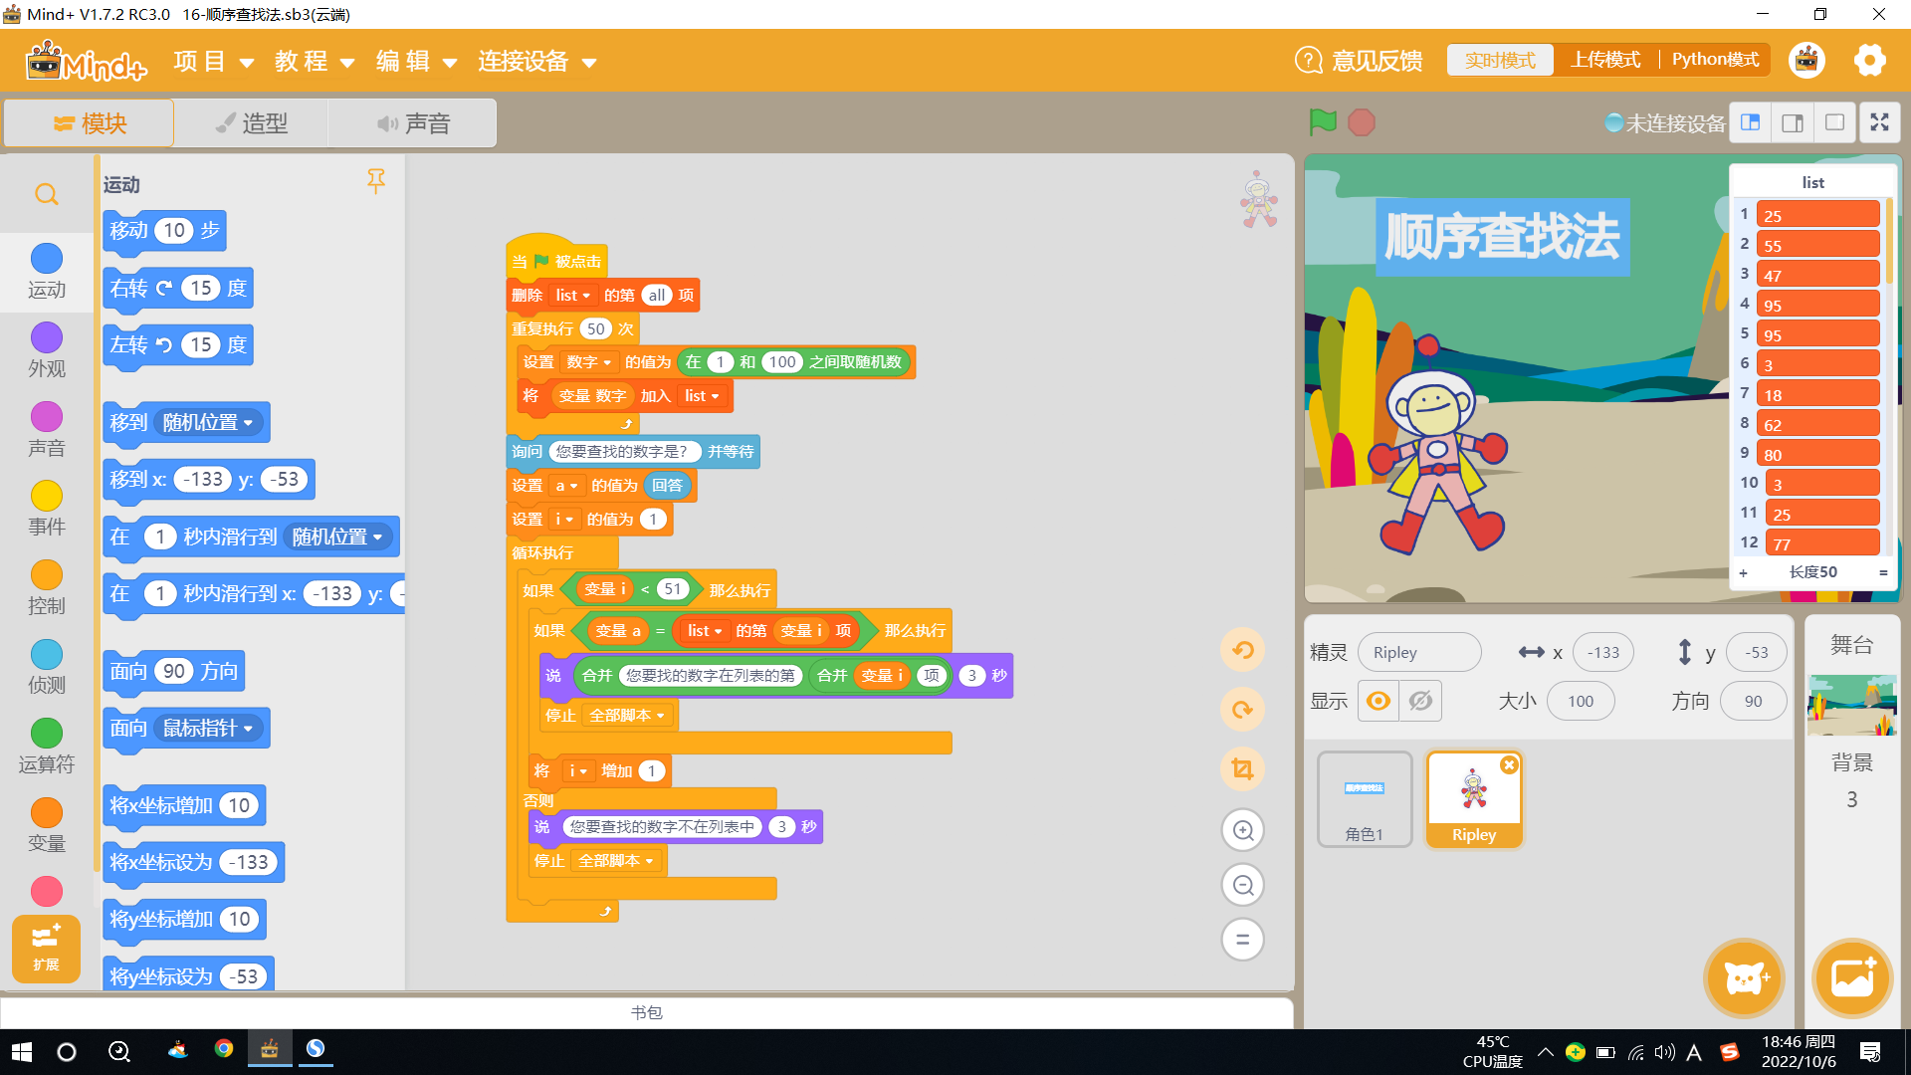Switch to the 模块 tab
The height and width of the screenshot is (1075, 1911).
(90, 123)
